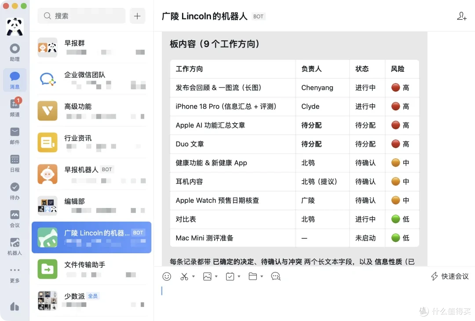
Task: Click the scissors screenshot tool
Action: point(184,276)
